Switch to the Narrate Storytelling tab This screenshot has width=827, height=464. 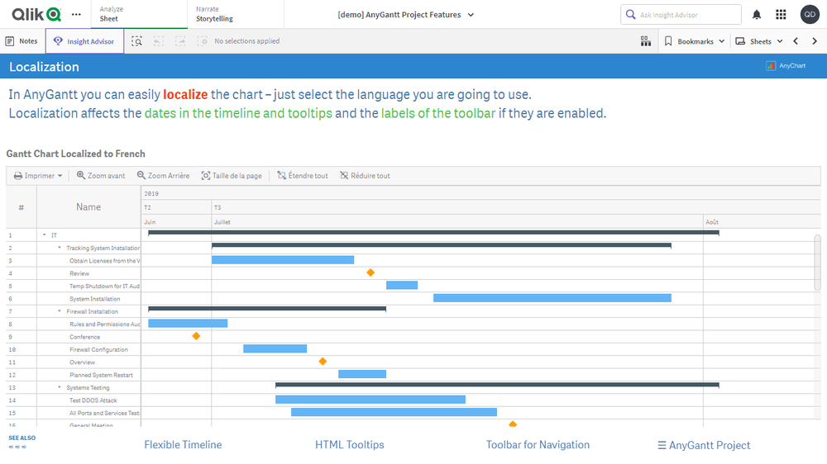pyautogui.click(x=214, y=14)
